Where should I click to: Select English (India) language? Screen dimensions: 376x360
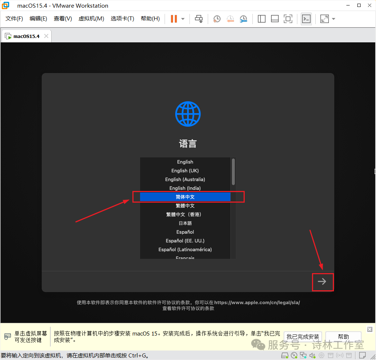tap(185, 188)
